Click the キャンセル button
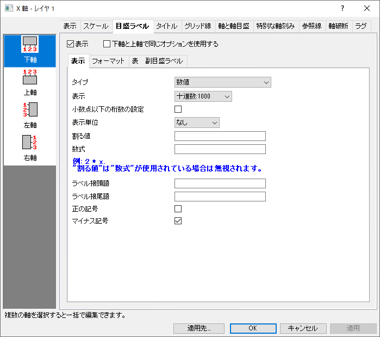The height and width of the screenshot is (337, 380). click(303, 328)
